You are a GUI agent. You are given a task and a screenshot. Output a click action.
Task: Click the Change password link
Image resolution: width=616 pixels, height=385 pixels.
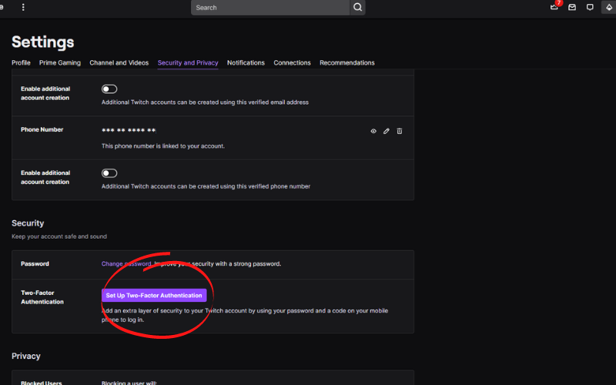coord(126,263)
